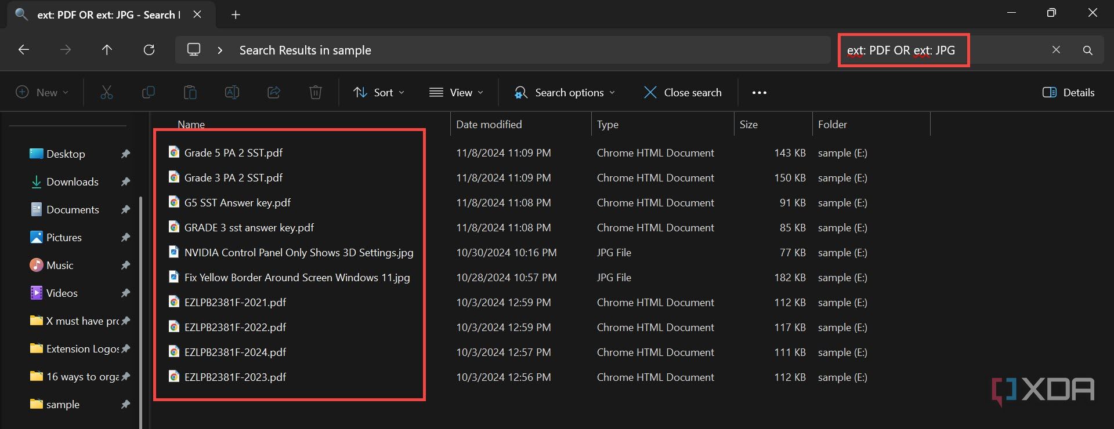Open the Sort dropdown menu
Screen dimensions: 1114x429
[x=379, y=92]
